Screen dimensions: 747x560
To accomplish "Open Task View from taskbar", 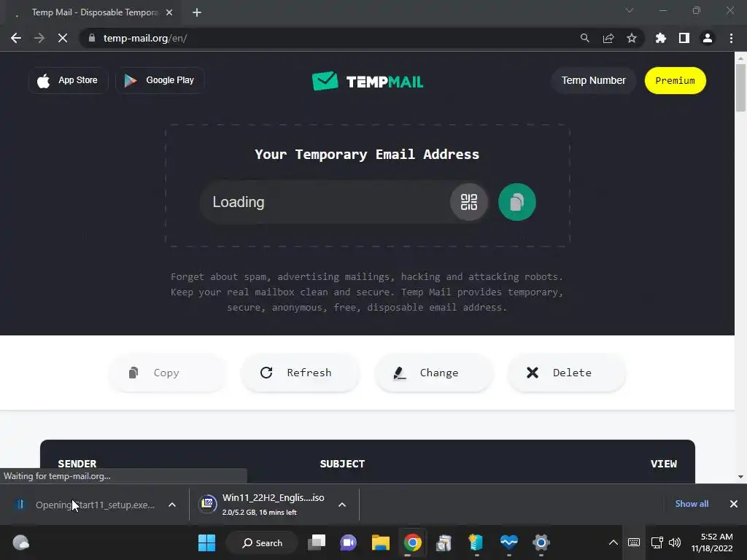I will pos(317,542).
